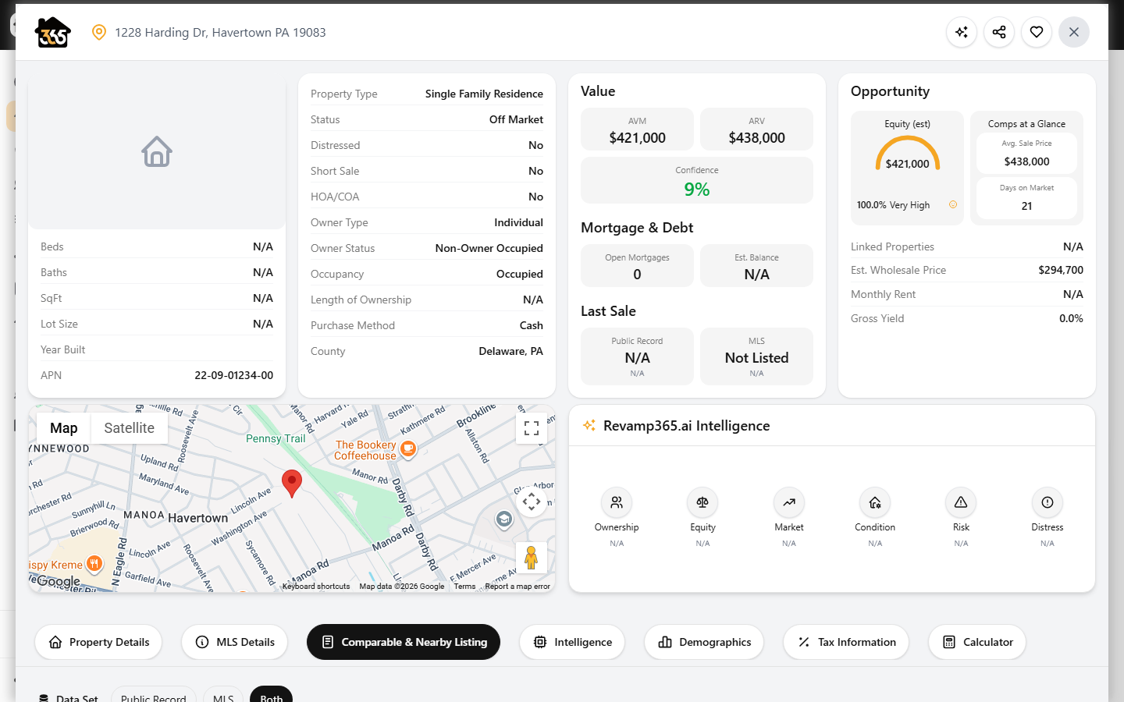The height and width of the screenshot is (702, 1124).
Task: Click Avg. Sale Price $438,000 card
Action: pyautogui.click(x=1026, y=153)
